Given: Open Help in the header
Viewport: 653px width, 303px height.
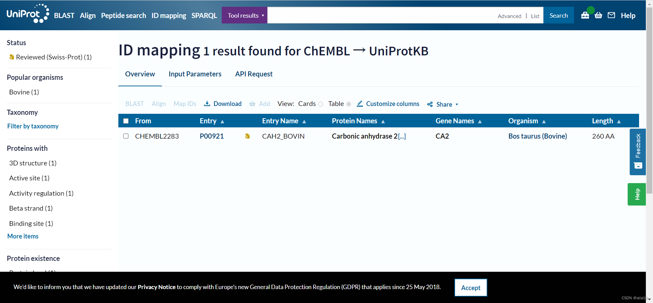Looking at the screenshot, I should pos(628,15).
